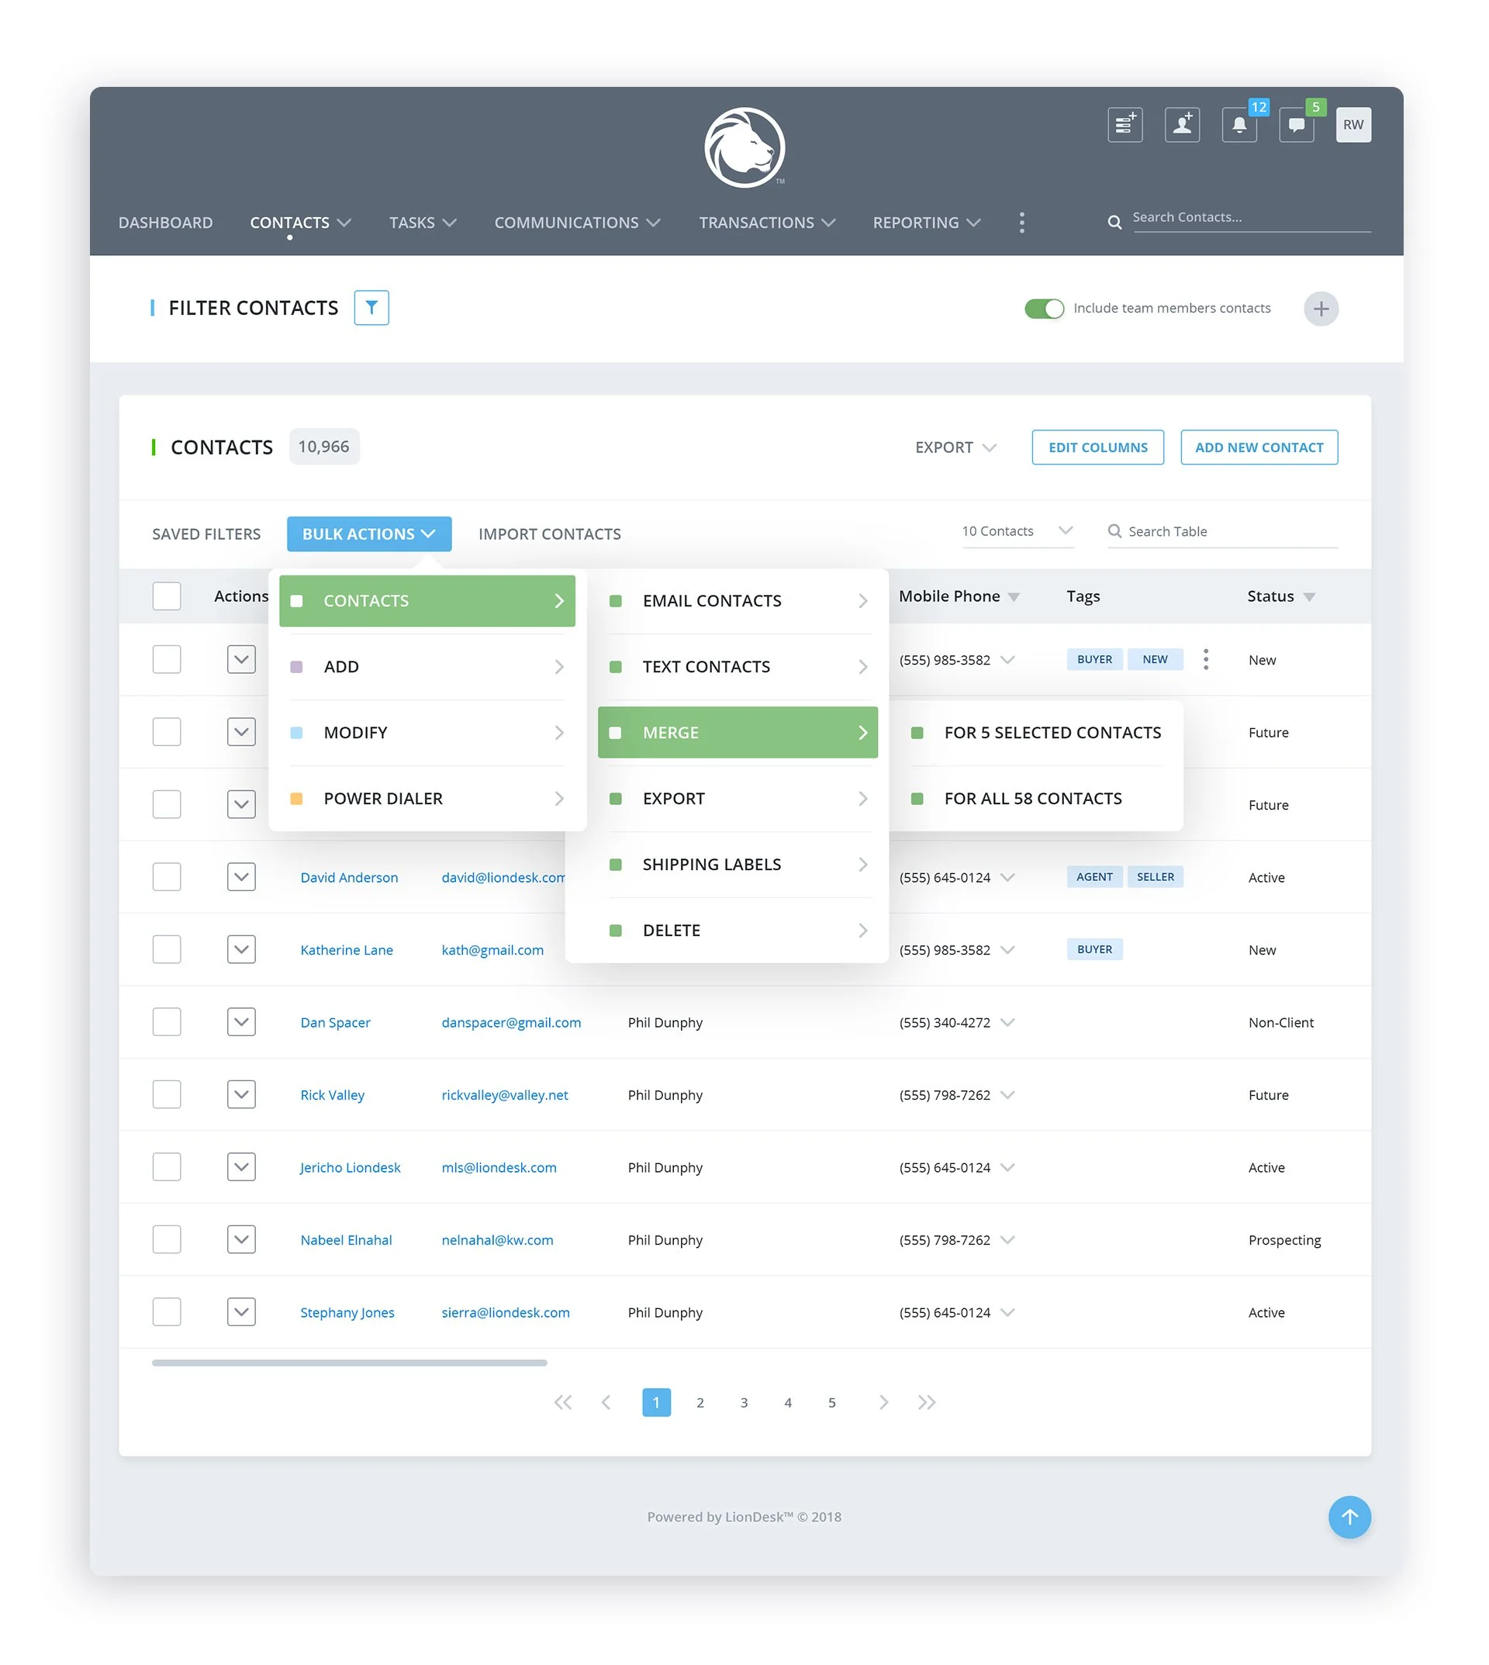
Task: Click ADD NEW CONTACT button
Action: coord(1259,447)
